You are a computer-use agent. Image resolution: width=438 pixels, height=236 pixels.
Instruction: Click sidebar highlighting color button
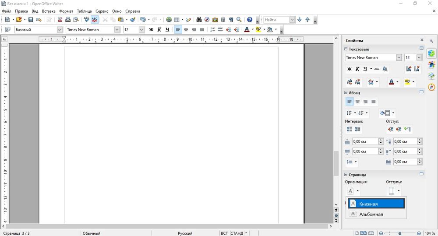[x=407, y=82]
